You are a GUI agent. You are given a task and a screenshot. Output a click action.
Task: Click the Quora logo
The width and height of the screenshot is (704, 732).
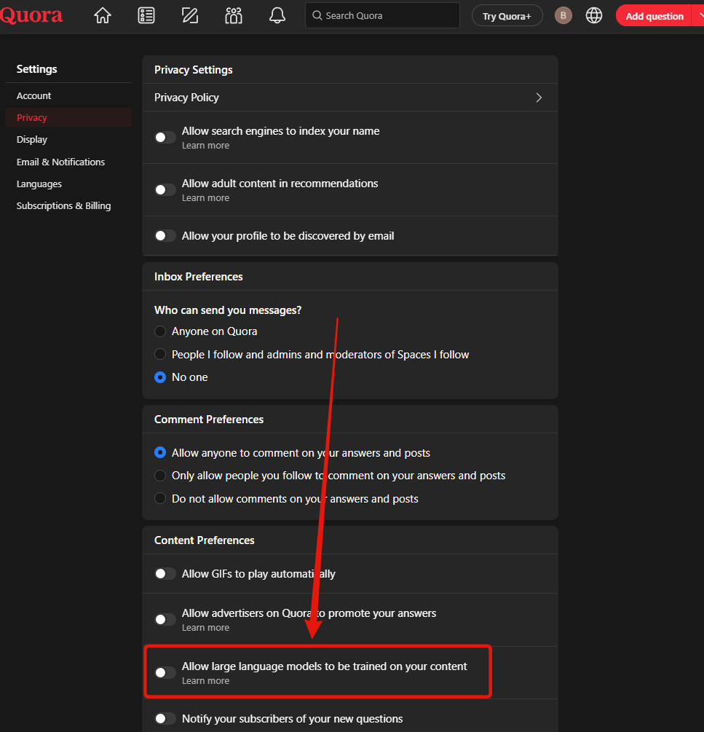[x=31, y=15]
